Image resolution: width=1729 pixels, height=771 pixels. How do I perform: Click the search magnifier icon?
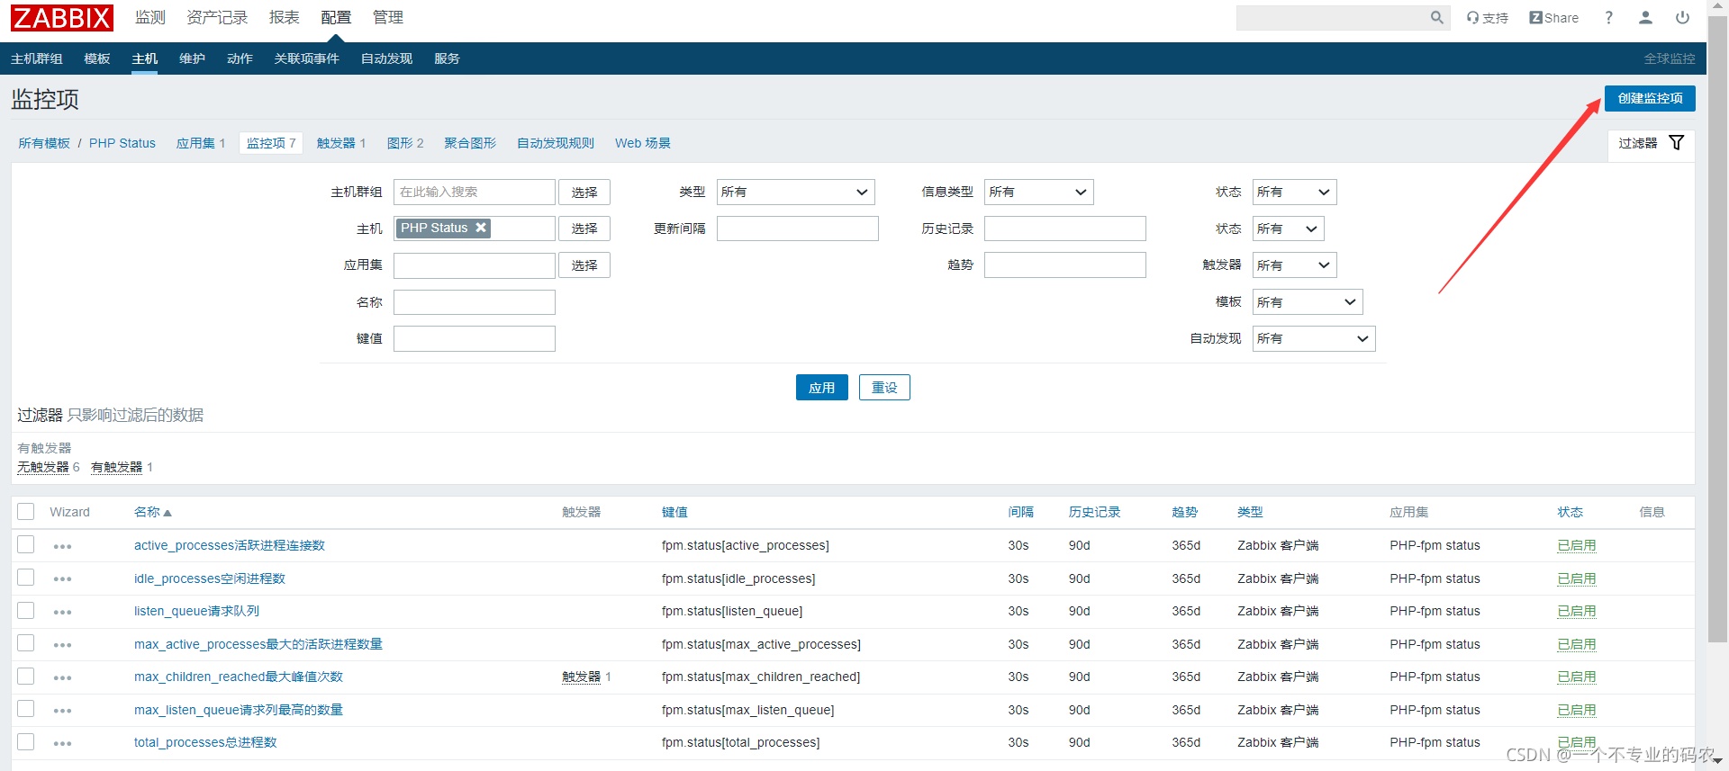point(1436,17)
